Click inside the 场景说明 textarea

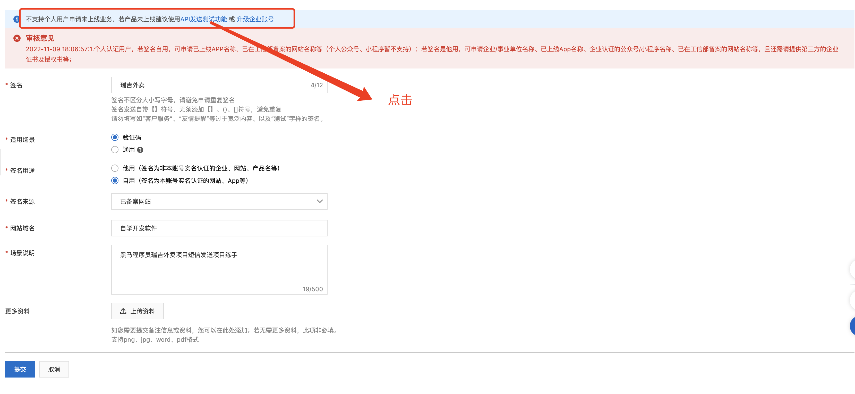pos(219,270)
